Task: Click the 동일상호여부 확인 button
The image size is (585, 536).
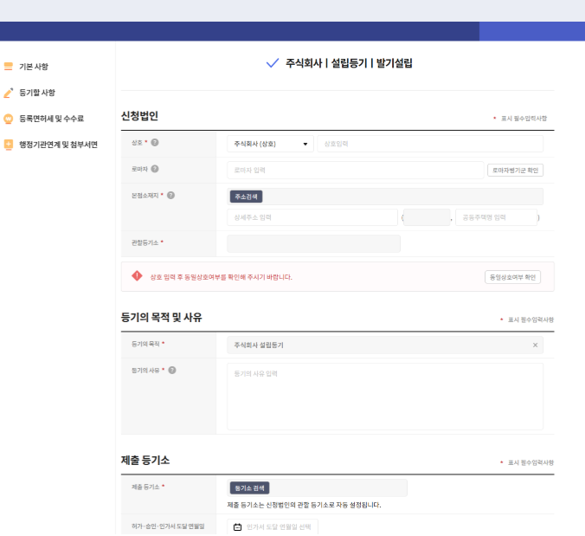Action: point(512,277)
